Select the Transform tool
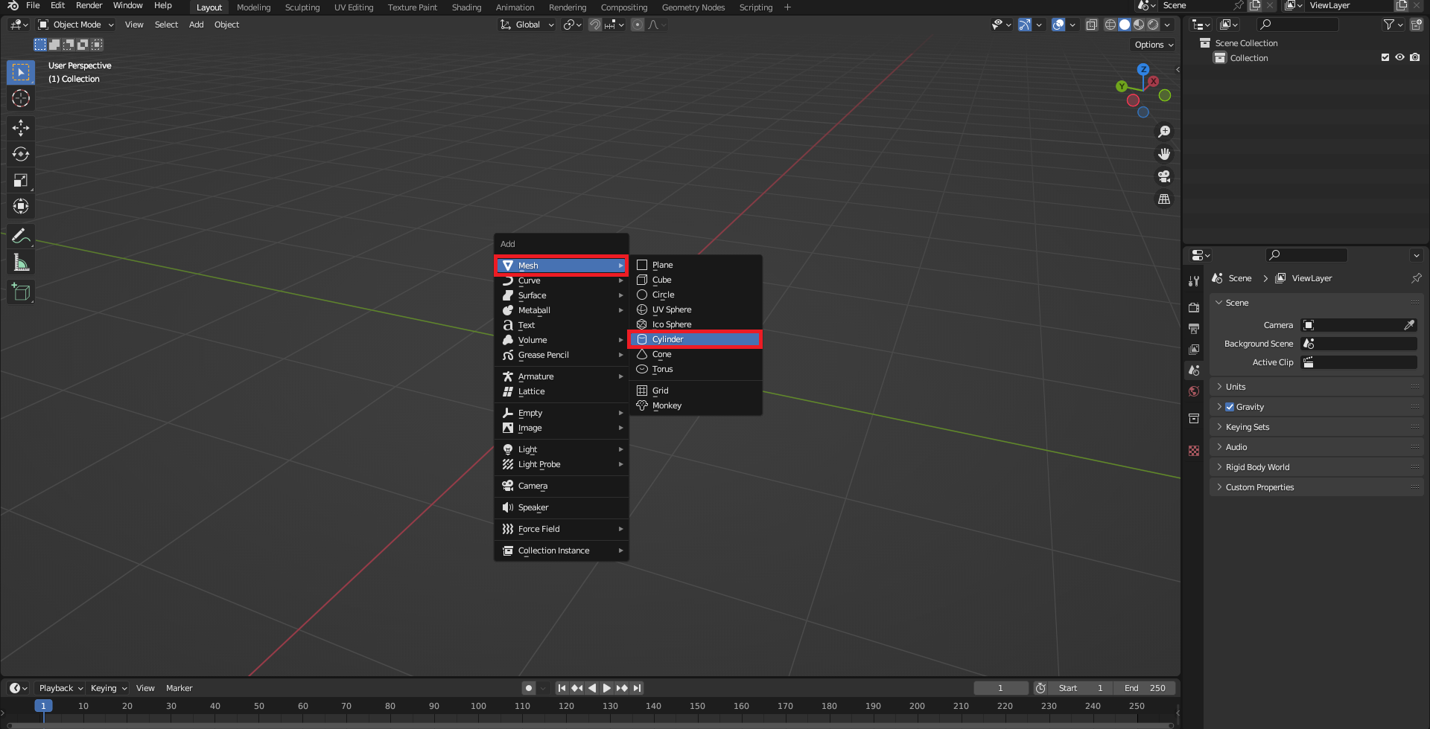 coord(21,206)
